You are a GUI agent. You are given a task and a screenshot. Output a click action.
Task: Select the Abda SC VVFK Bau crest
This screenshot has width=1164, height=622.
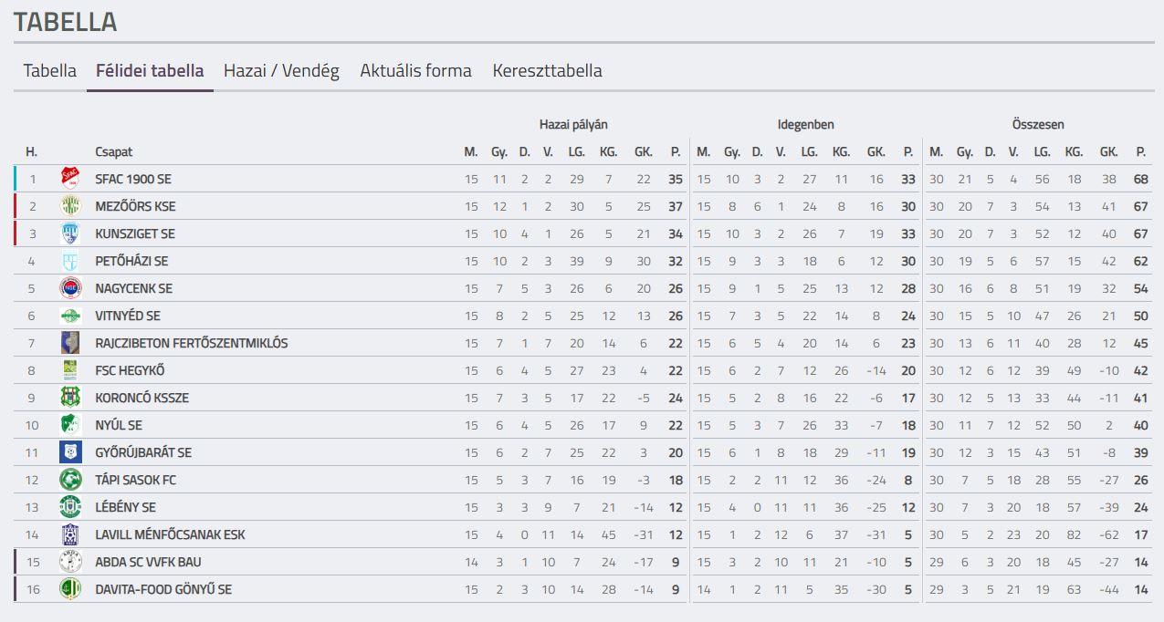[x=70, y=562]
